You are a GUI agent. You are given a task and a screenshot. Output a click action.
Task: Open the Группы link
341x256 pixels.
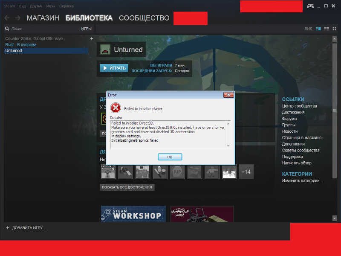pos(289,125)
